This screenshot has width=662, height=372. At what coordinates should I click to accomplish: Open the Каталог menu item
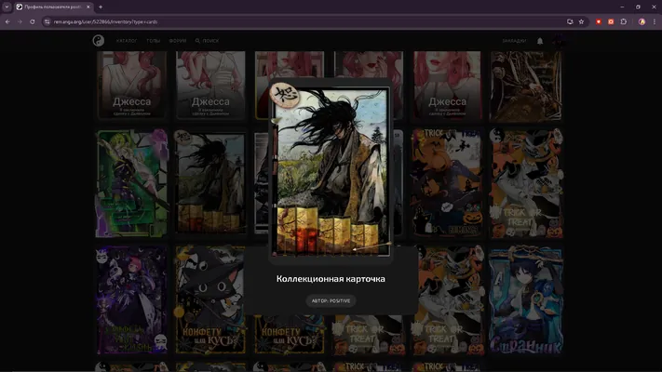[x=127, y=41]
